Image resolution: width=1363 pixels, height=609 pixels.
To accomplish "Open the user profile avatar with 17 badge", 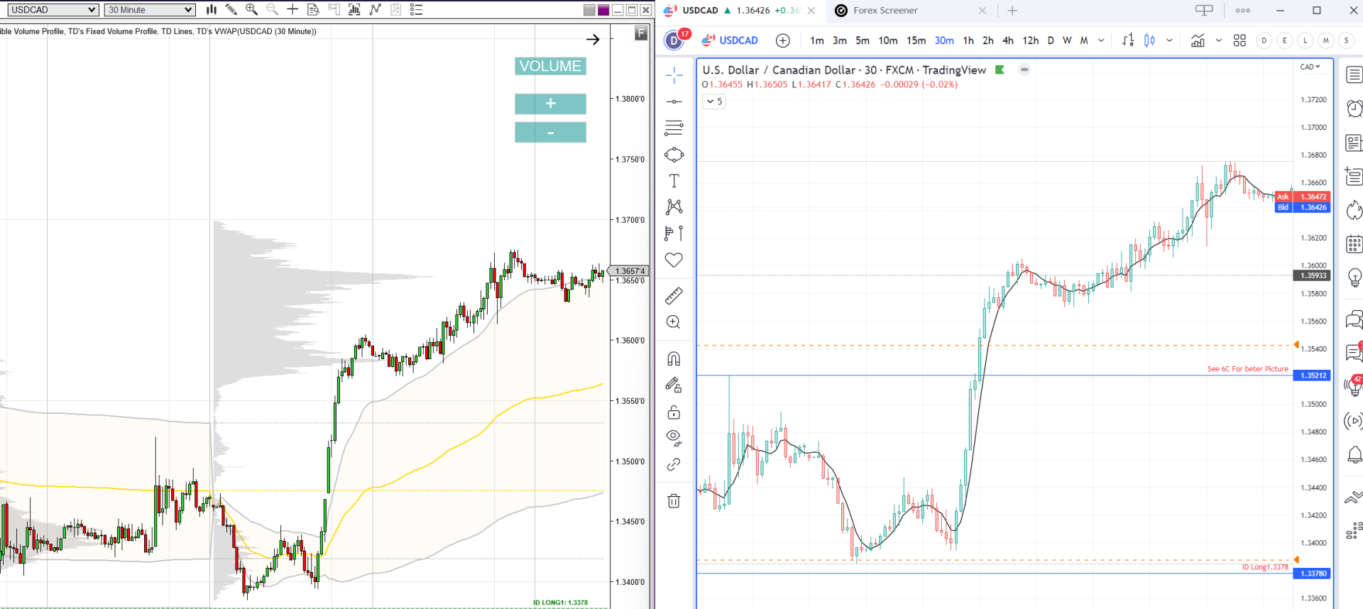I will 675,40.
